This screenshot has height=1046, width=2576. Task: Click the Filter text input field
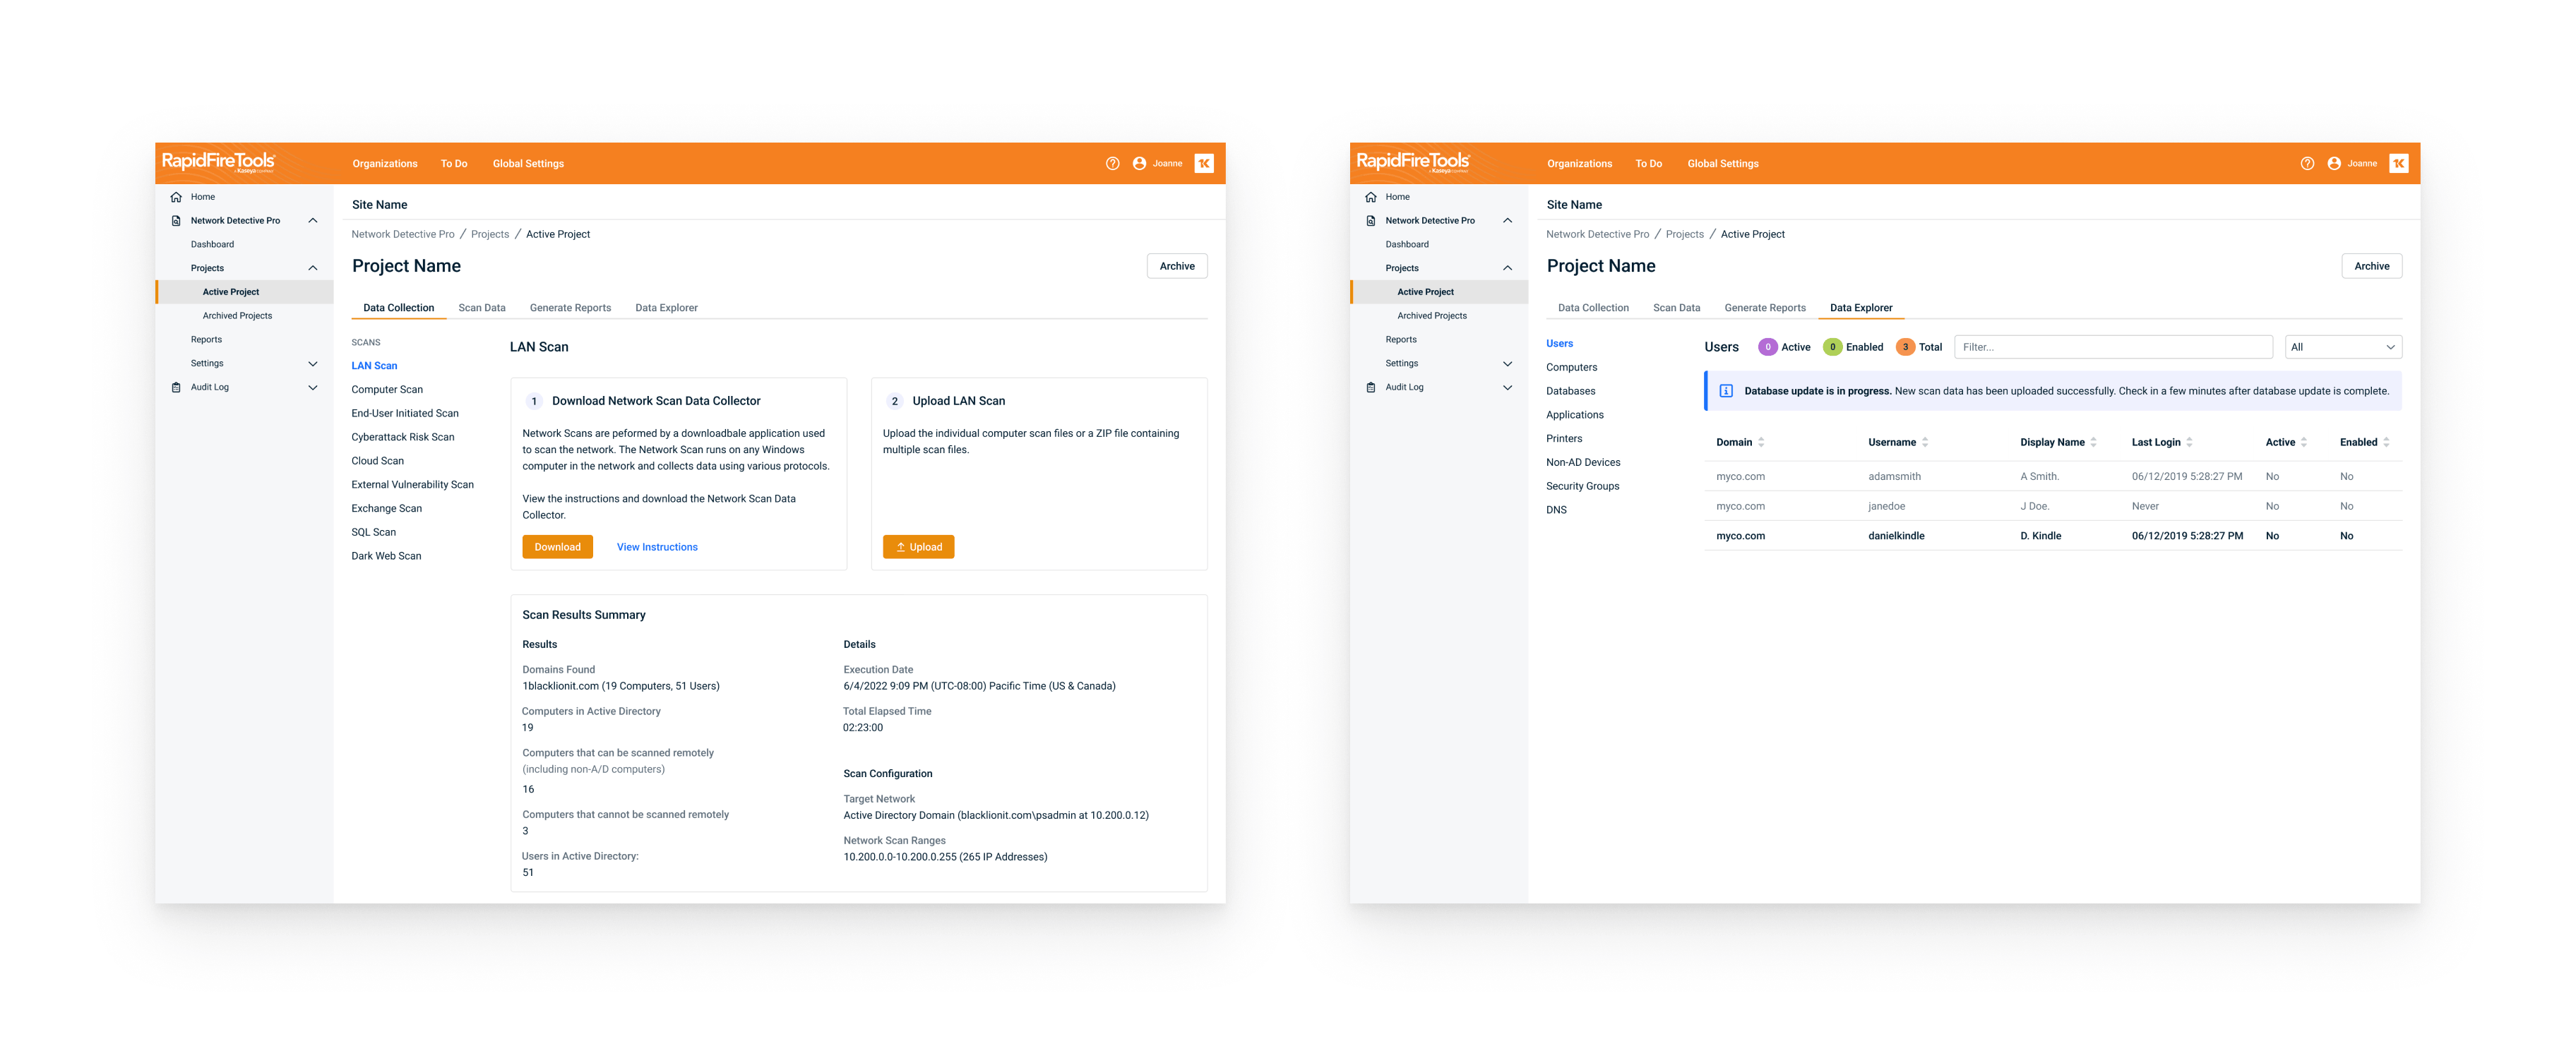coord(2112,347)
